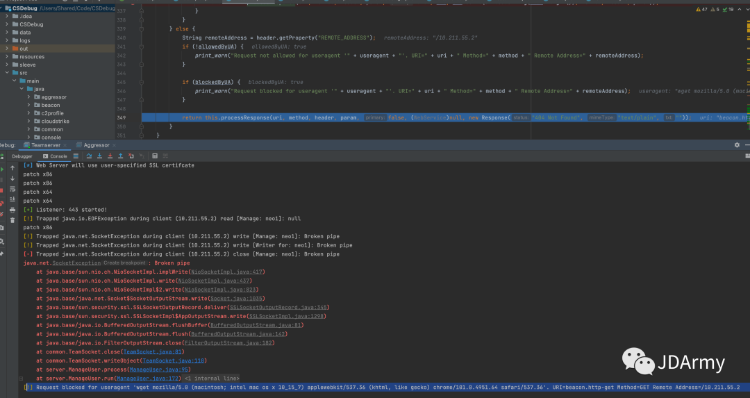The height and width of the screenshot is (398, 750).
Task: Click the Debug panel settings gear
Action: pos(737,145)
